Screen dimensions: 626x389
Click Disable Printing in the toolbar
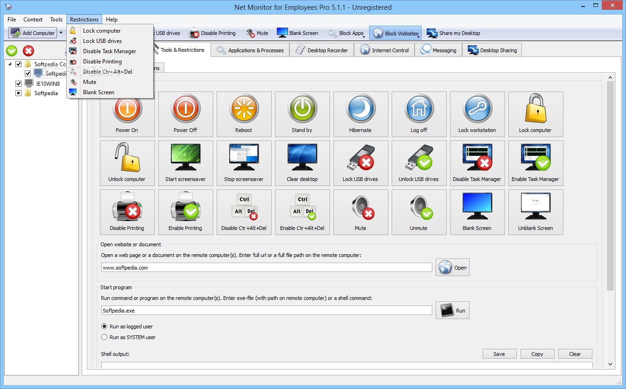click(212, 33)
